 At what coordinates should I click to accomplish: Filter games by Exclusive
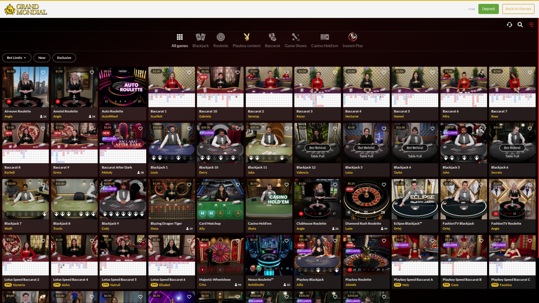coord(64,58)
